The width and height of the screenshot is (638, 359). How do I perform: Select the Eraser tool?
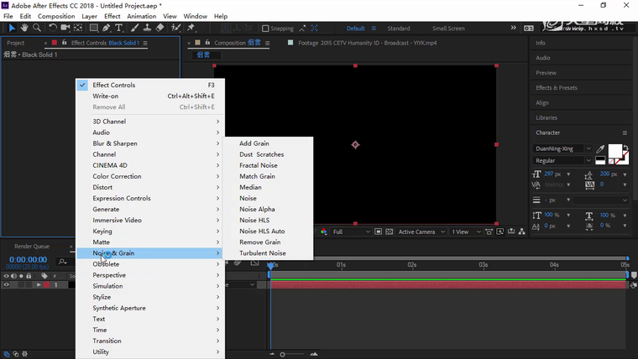(159, 28)
